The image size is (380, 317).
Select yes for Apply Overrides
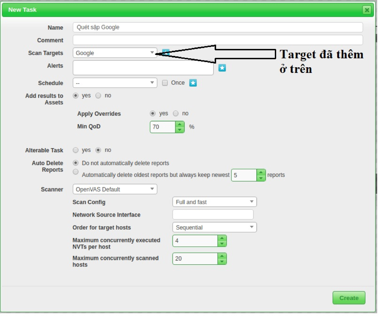[154, 114]
